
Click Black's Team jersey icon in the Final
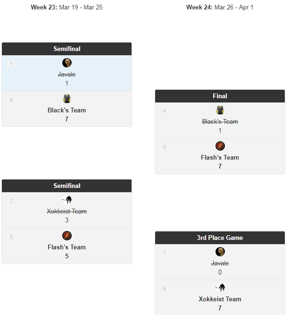click(220, 110)
